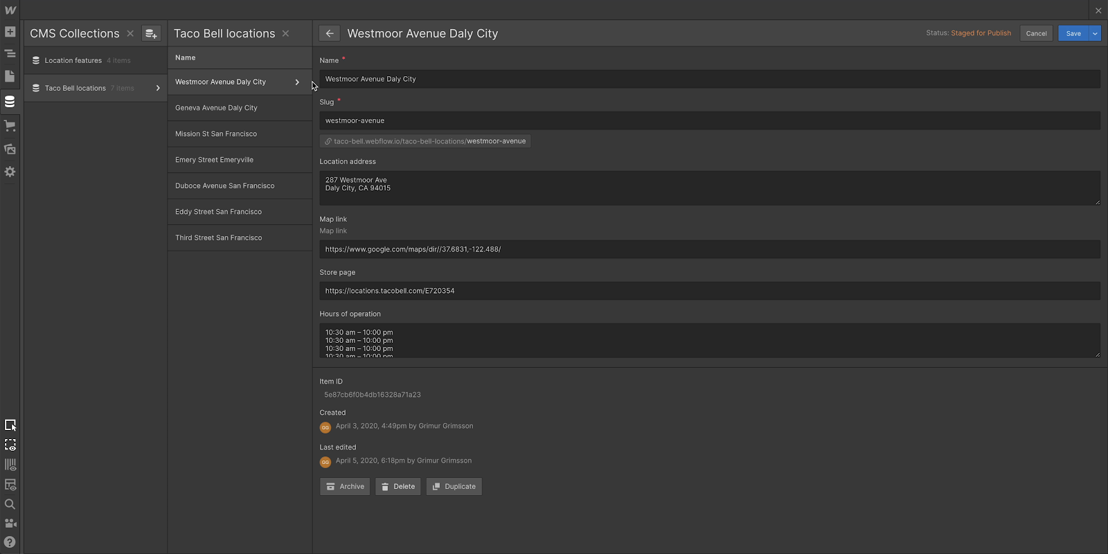This screenshot has width=1108, height=554.
Task: Edit the Name input field
Action: coord(710,79)
